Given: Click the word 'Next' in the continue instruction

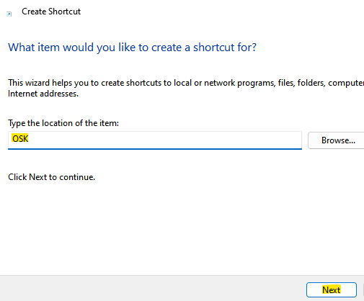Looking at the screenshot, I should pos(37,177).
